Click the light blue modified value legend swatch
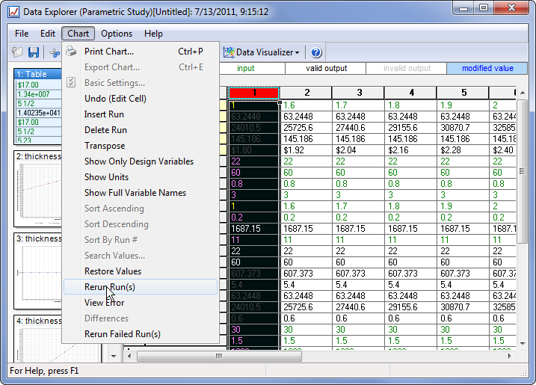The height and width of the screenshot is (385, 536). [487, 68]
